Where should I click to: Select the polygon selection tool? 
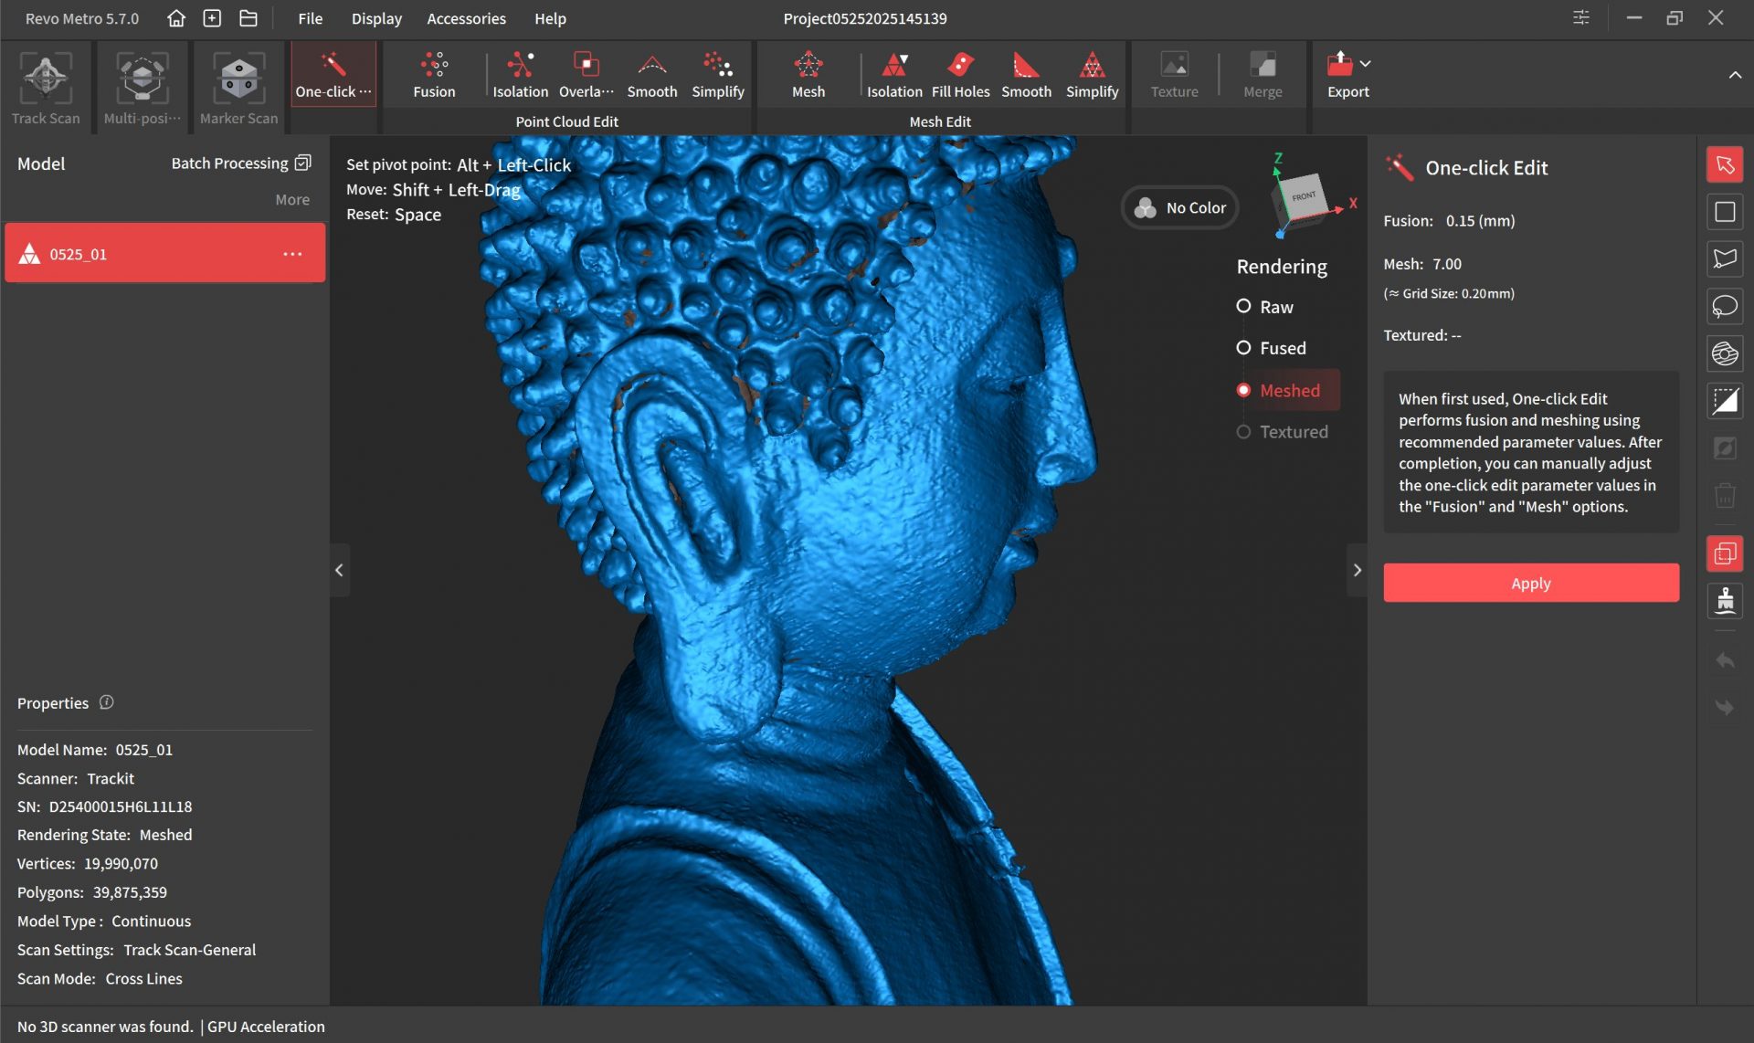1724,259
